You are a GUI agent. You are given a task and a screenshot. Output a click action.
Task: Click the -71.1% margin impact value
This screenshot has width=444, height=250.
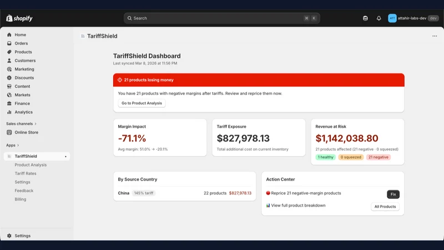pyautogui.click(x=132, y=138)
